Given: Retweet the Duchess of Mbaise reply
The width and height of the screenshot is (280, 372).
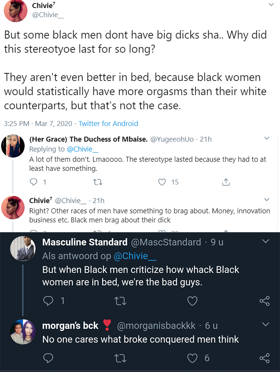Looking at the screenshot, I should 98,182.
